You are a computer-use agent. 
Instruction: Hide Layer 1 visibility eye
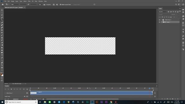(160, 22)
